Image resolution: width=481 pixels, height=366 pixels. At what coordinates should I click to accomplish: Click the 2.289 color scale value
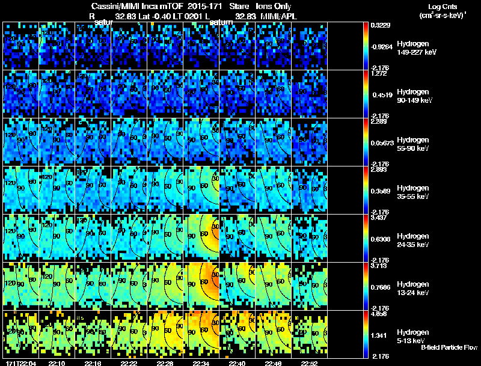point(379,121)
